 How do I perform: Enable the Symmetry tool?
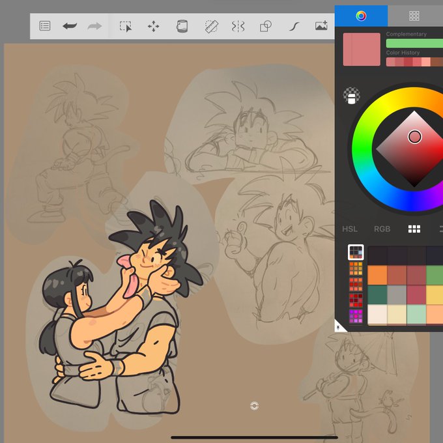(x=238, y=27)
